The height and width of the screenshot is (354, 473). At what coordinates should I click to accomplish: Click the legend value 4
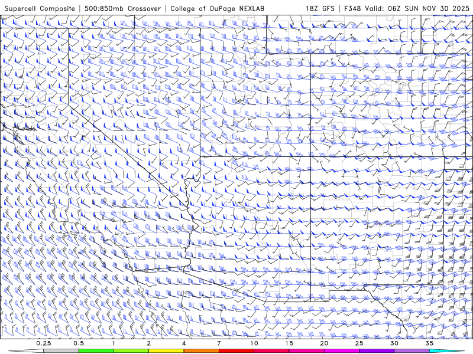tap(184, 343)
